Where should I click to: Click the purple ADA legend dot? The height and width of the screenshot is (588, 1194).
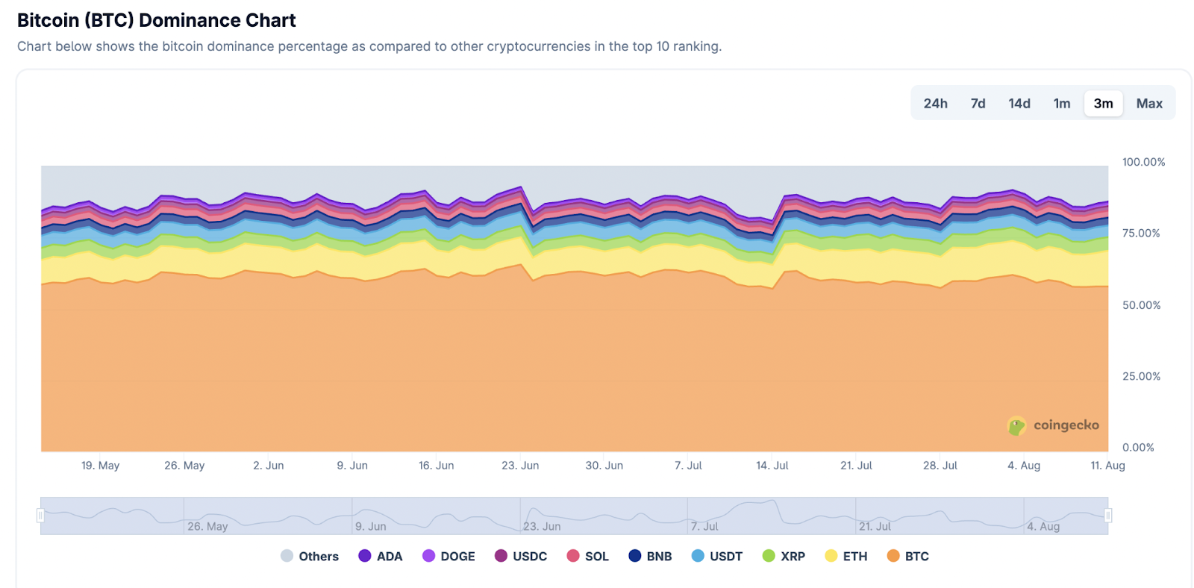(x=364, y=556)
